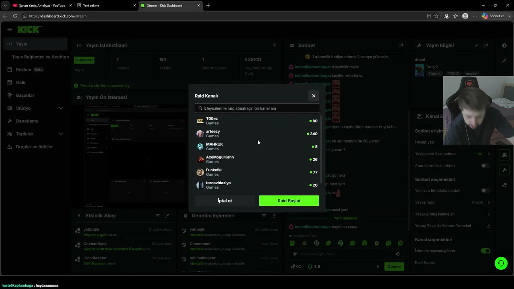Filter the Etkinlik Akışı panel
Screen dimensions: 514x289
158,216
